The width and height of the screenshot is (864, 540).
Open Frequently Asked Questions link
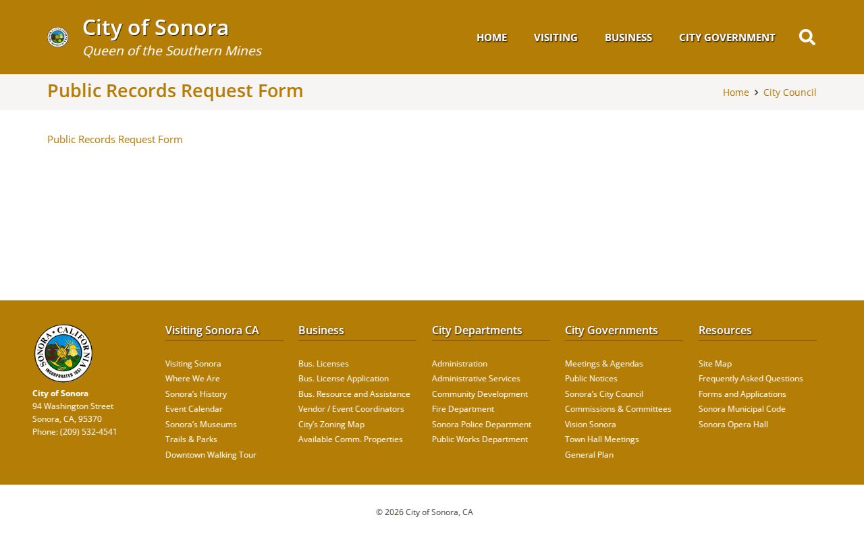tap(751, 379)
